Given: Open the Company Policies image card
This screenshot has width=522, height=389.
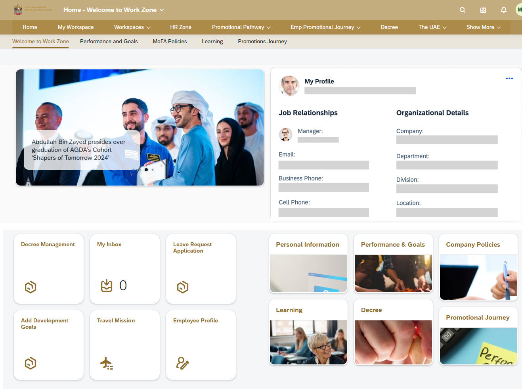Looking at the screenshot, I should point(478,267).
